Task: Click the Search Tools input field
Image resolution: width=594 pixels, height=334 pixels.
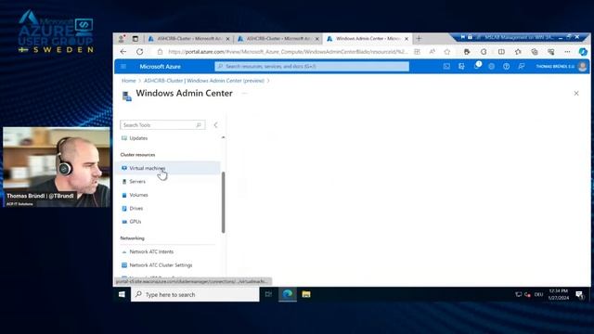Action: (x=162, y=125)
